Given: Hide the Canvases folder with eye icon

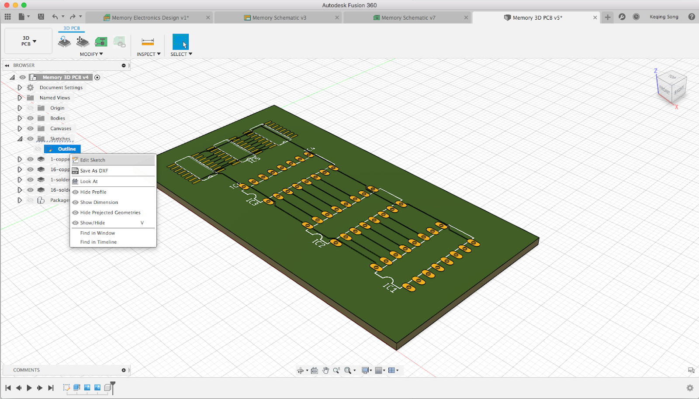Looking at the screenshot, I should [30, 128].
